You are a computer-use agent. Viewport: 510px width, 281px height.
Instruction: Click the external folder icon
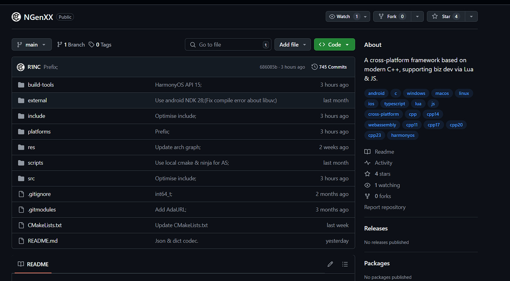tap(21, 100)
